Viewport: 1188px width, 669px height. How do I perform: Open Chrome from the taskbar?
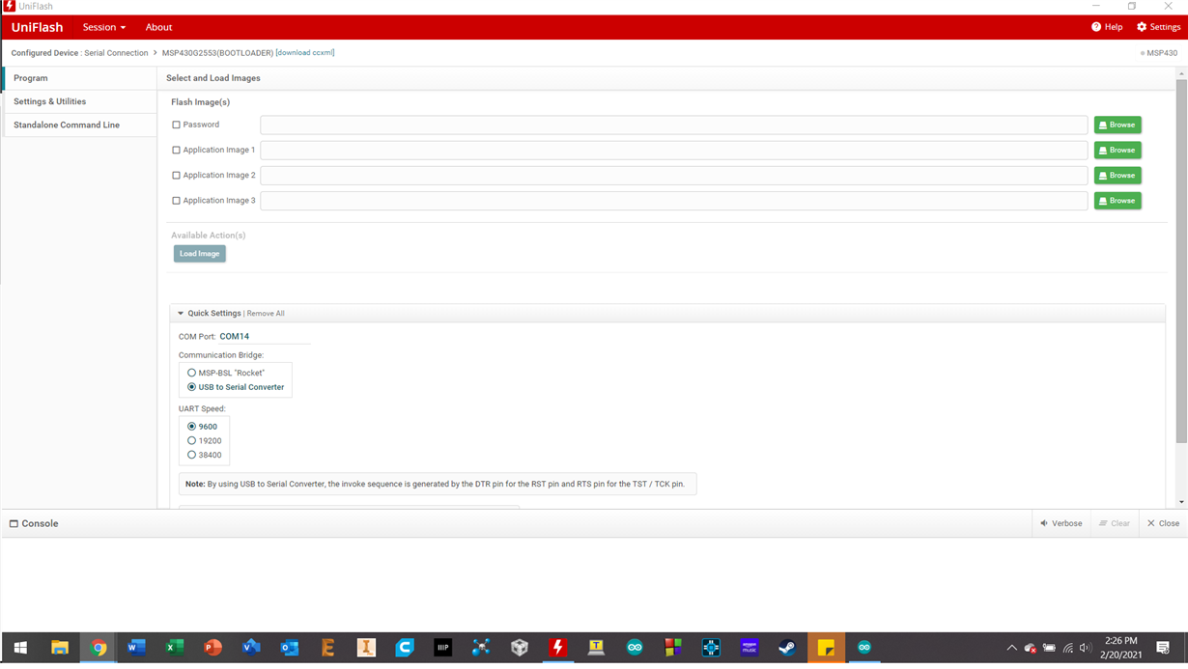(x=99, y=648)
